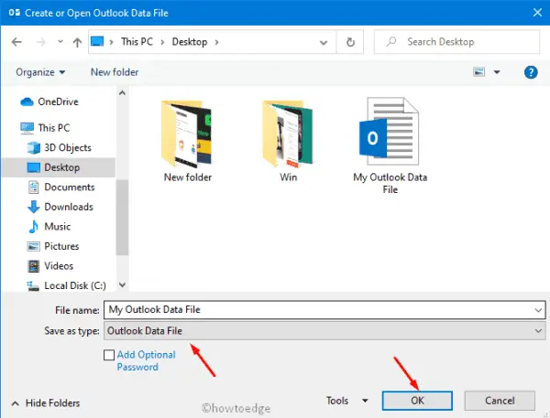Open 3D Objects in sidebar
Screen dimensions: 550x418
point(68,148)
